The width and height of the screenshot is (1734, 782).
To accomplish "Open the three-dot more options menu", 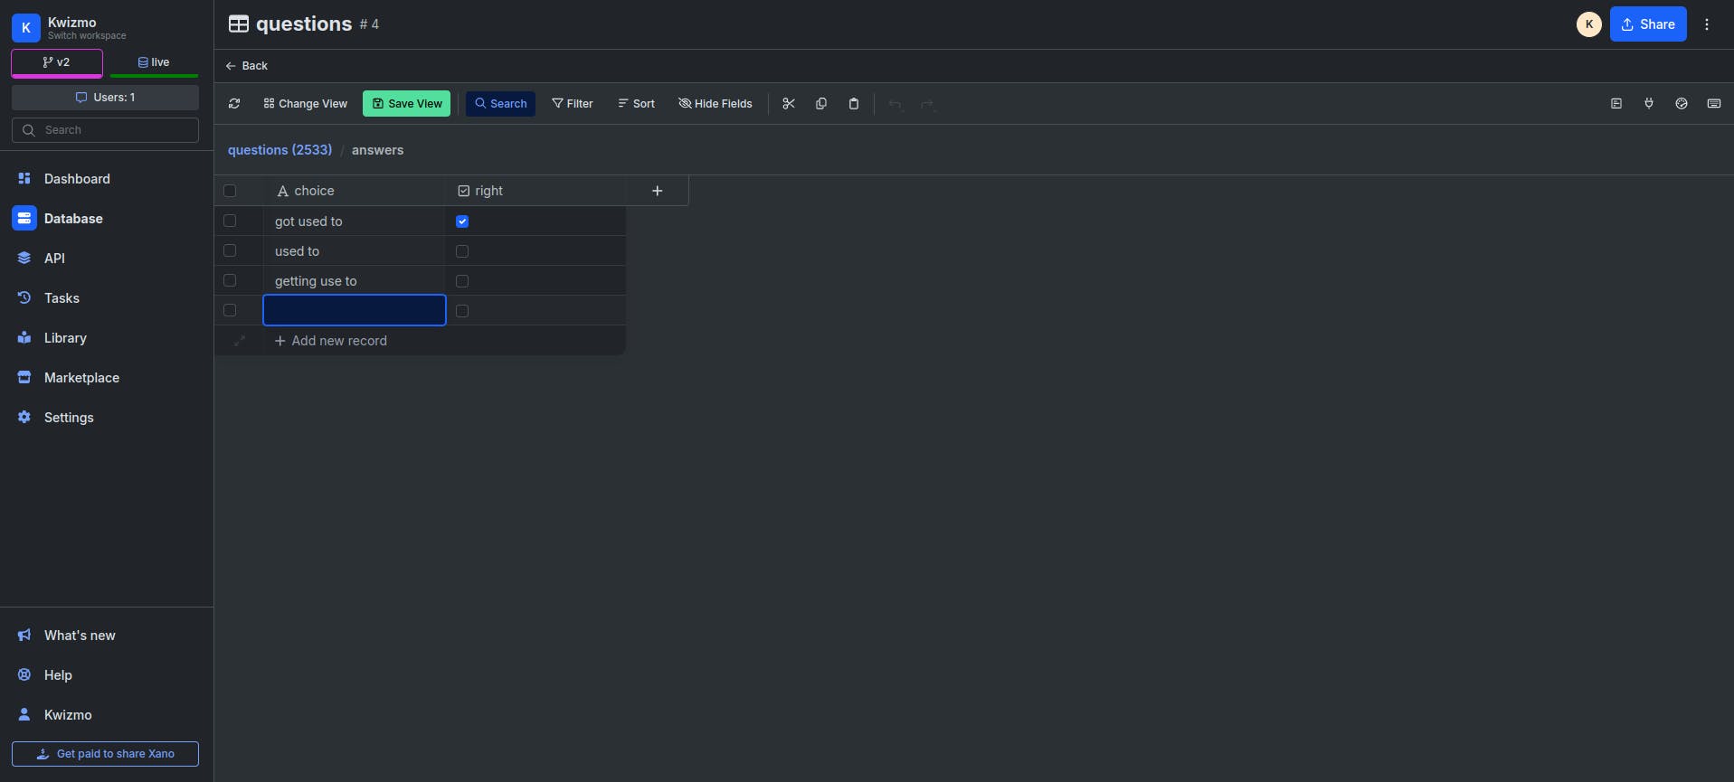I will 1707,24.
